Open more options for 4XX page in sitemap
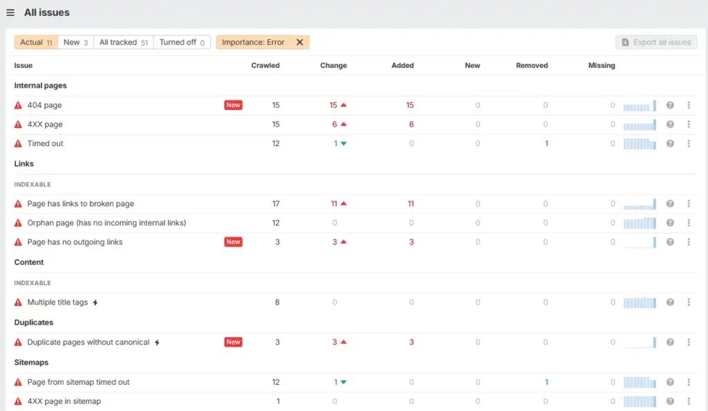The height and width of the screenshot is (411, 708). tap(689, 401)
